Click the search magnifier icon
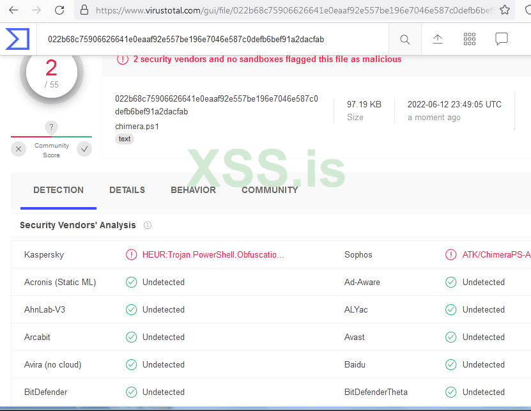Image resolution: width=531 pixels, height=411 pixels. (404, 40)
